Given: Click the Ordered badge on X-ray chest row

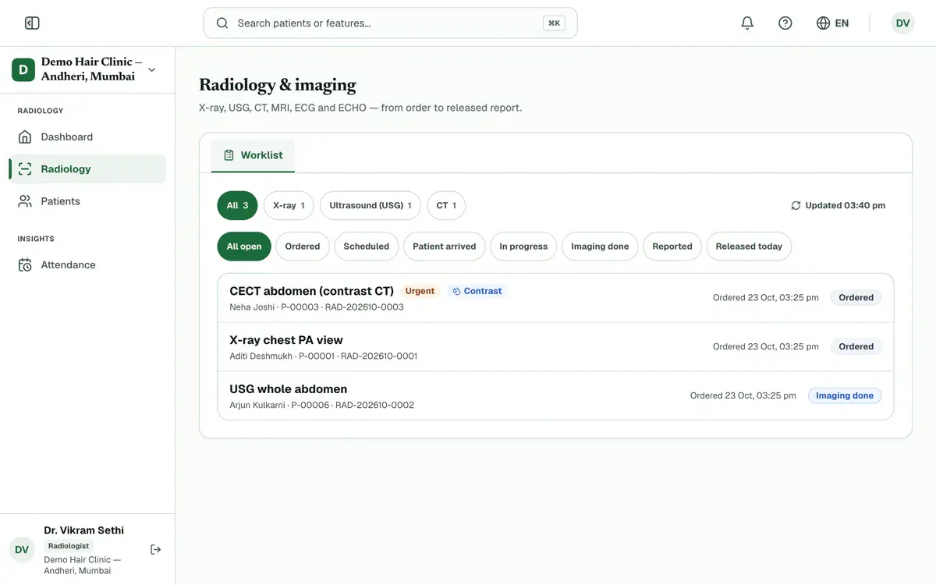Looking at the screenshot, I should [856, 346].
